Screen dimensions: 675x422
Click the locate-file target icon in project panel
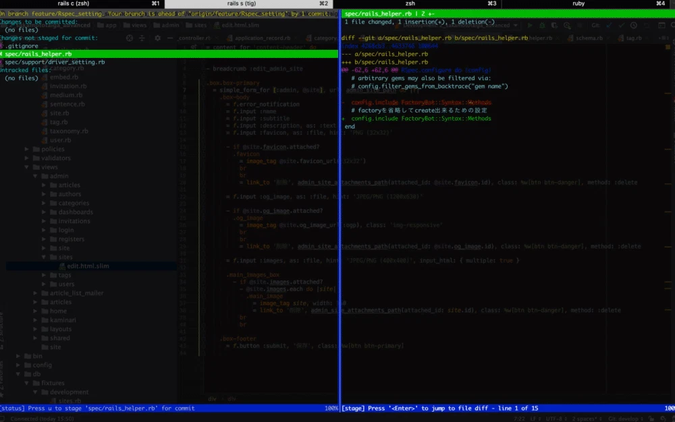point(130,38)
